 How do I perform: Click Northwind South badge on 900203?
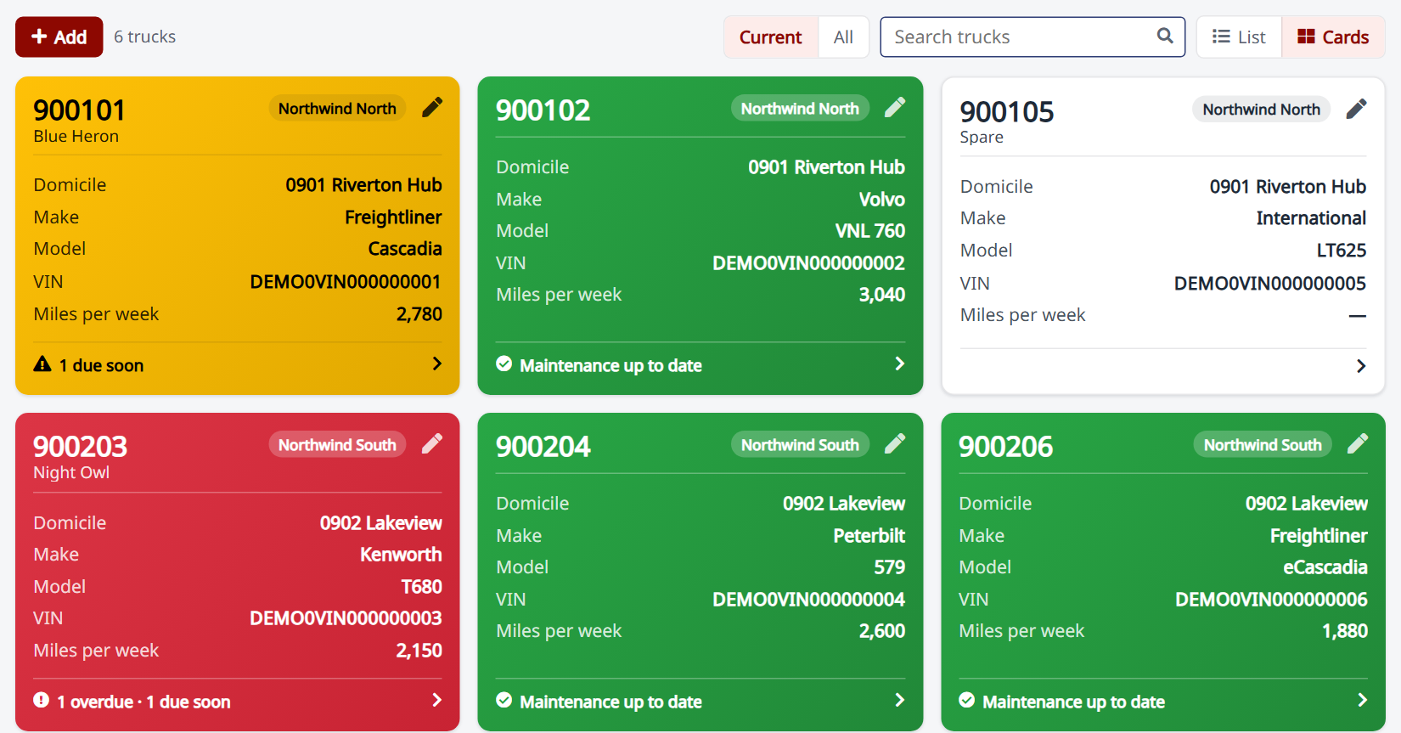point(337,445)
